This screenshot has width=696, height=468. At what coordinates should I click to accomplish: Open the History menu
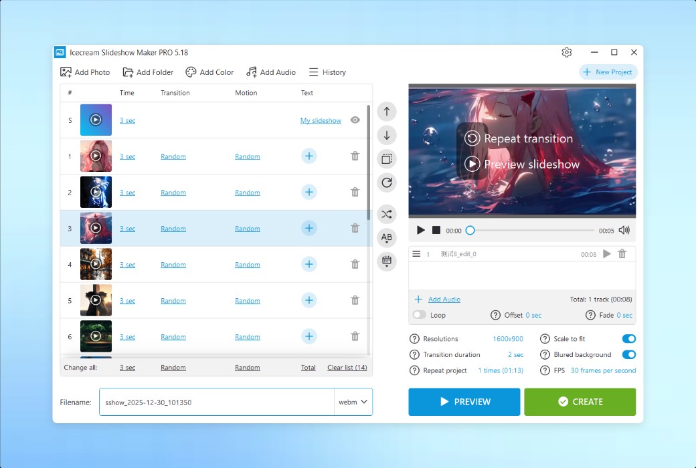point(327,72)
